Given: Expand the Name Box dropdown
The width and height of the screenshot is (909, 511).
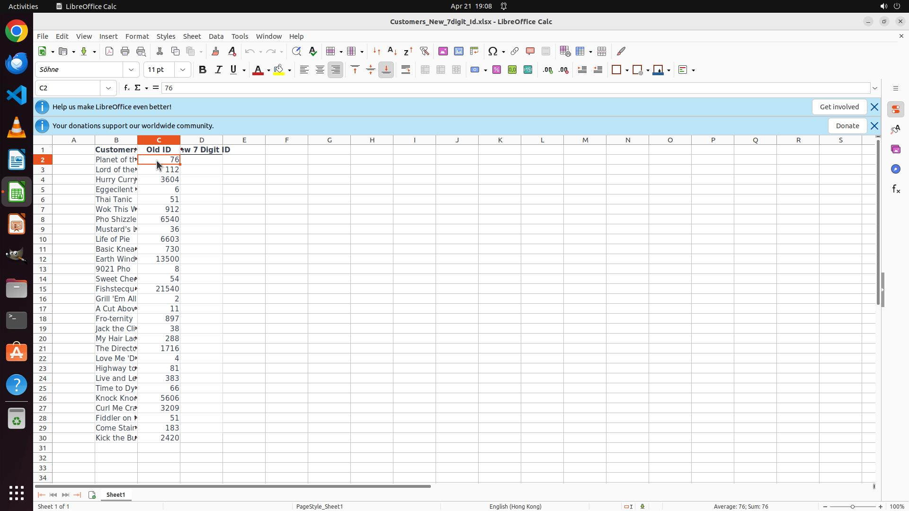Looking at the screenshot, I should click(x=108, y=88).
